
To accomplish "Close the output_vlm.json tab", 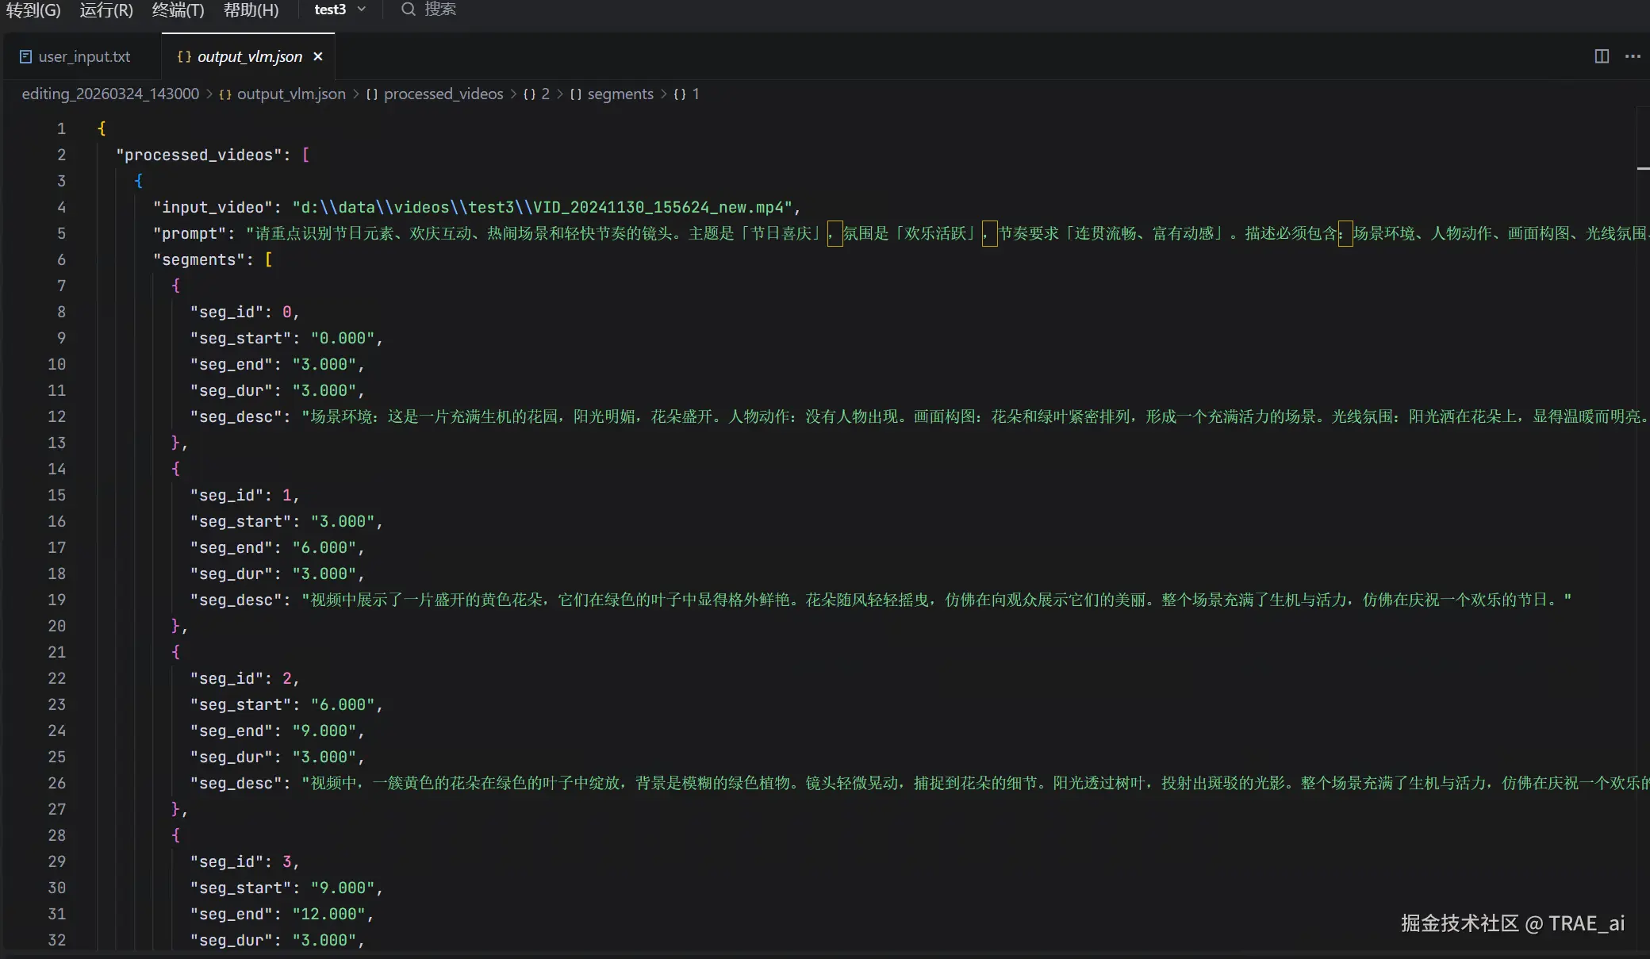I will [x=318, y=56].
